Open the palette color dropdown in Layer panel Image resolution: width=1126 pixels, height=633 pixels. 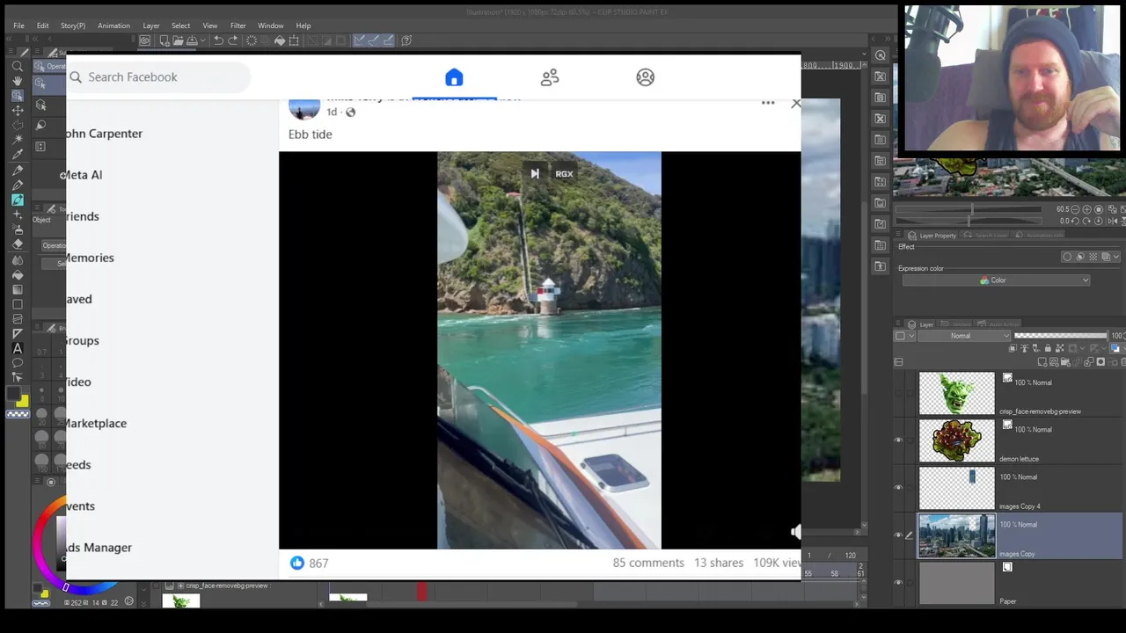[x=911, y=336]
